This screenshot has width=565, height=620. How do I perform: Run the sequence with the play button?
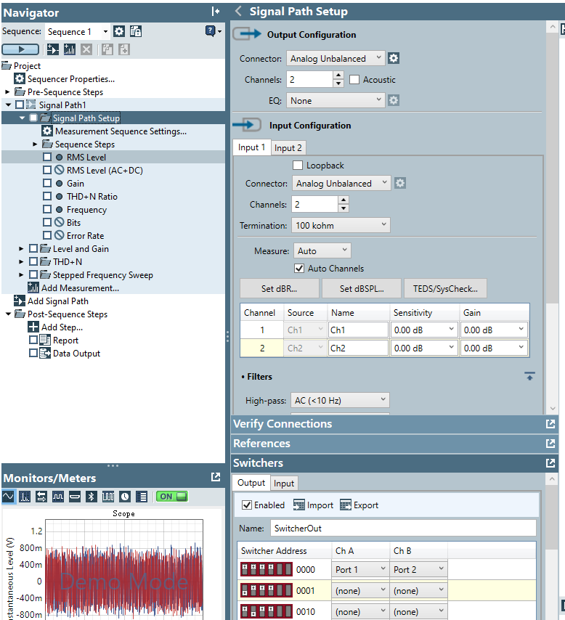point(20,49)
